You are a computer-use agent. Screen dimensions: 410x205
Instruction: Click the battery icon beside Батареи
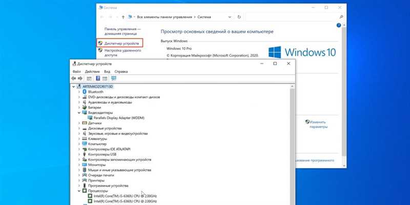(85, 108)
